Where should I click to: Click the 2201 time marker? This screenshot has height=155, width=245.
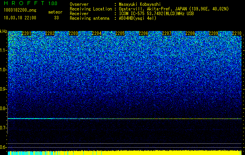coord(26,33)
